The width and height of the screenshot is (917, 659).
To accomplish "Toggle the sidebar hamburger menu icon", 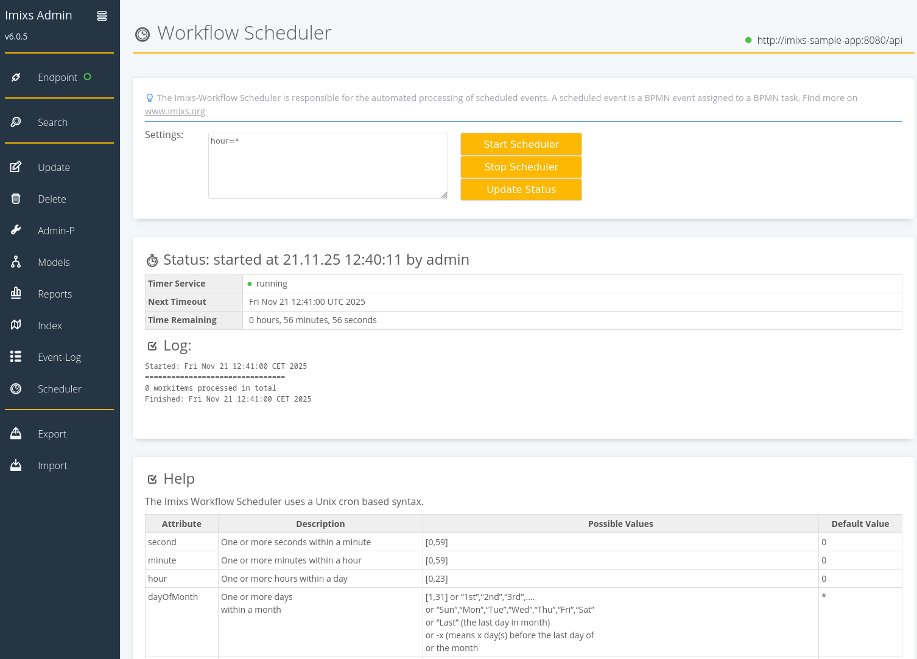I will click(102, 16).
